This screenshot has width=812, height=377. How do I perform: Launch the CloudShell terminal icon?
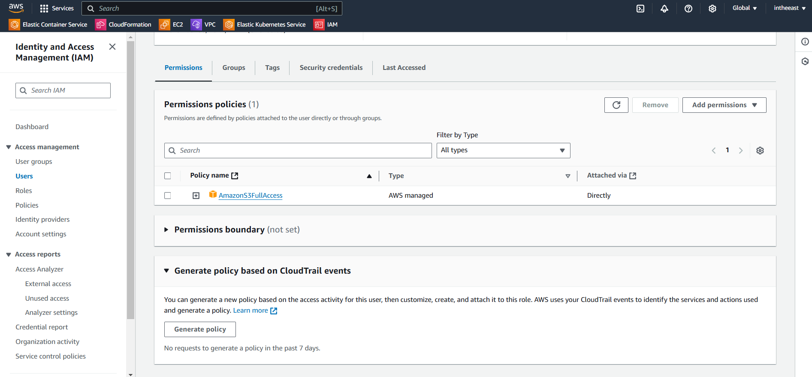tap(640, 9)
